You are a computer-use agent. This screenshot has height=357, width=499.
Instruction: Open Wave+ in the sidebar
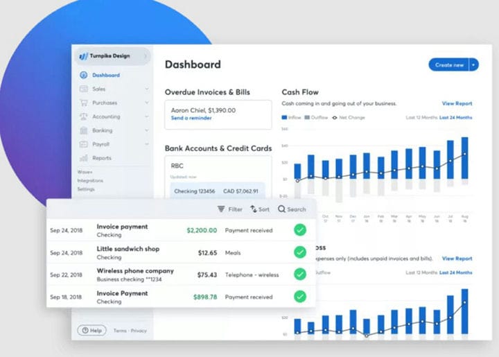coord(85,172)
